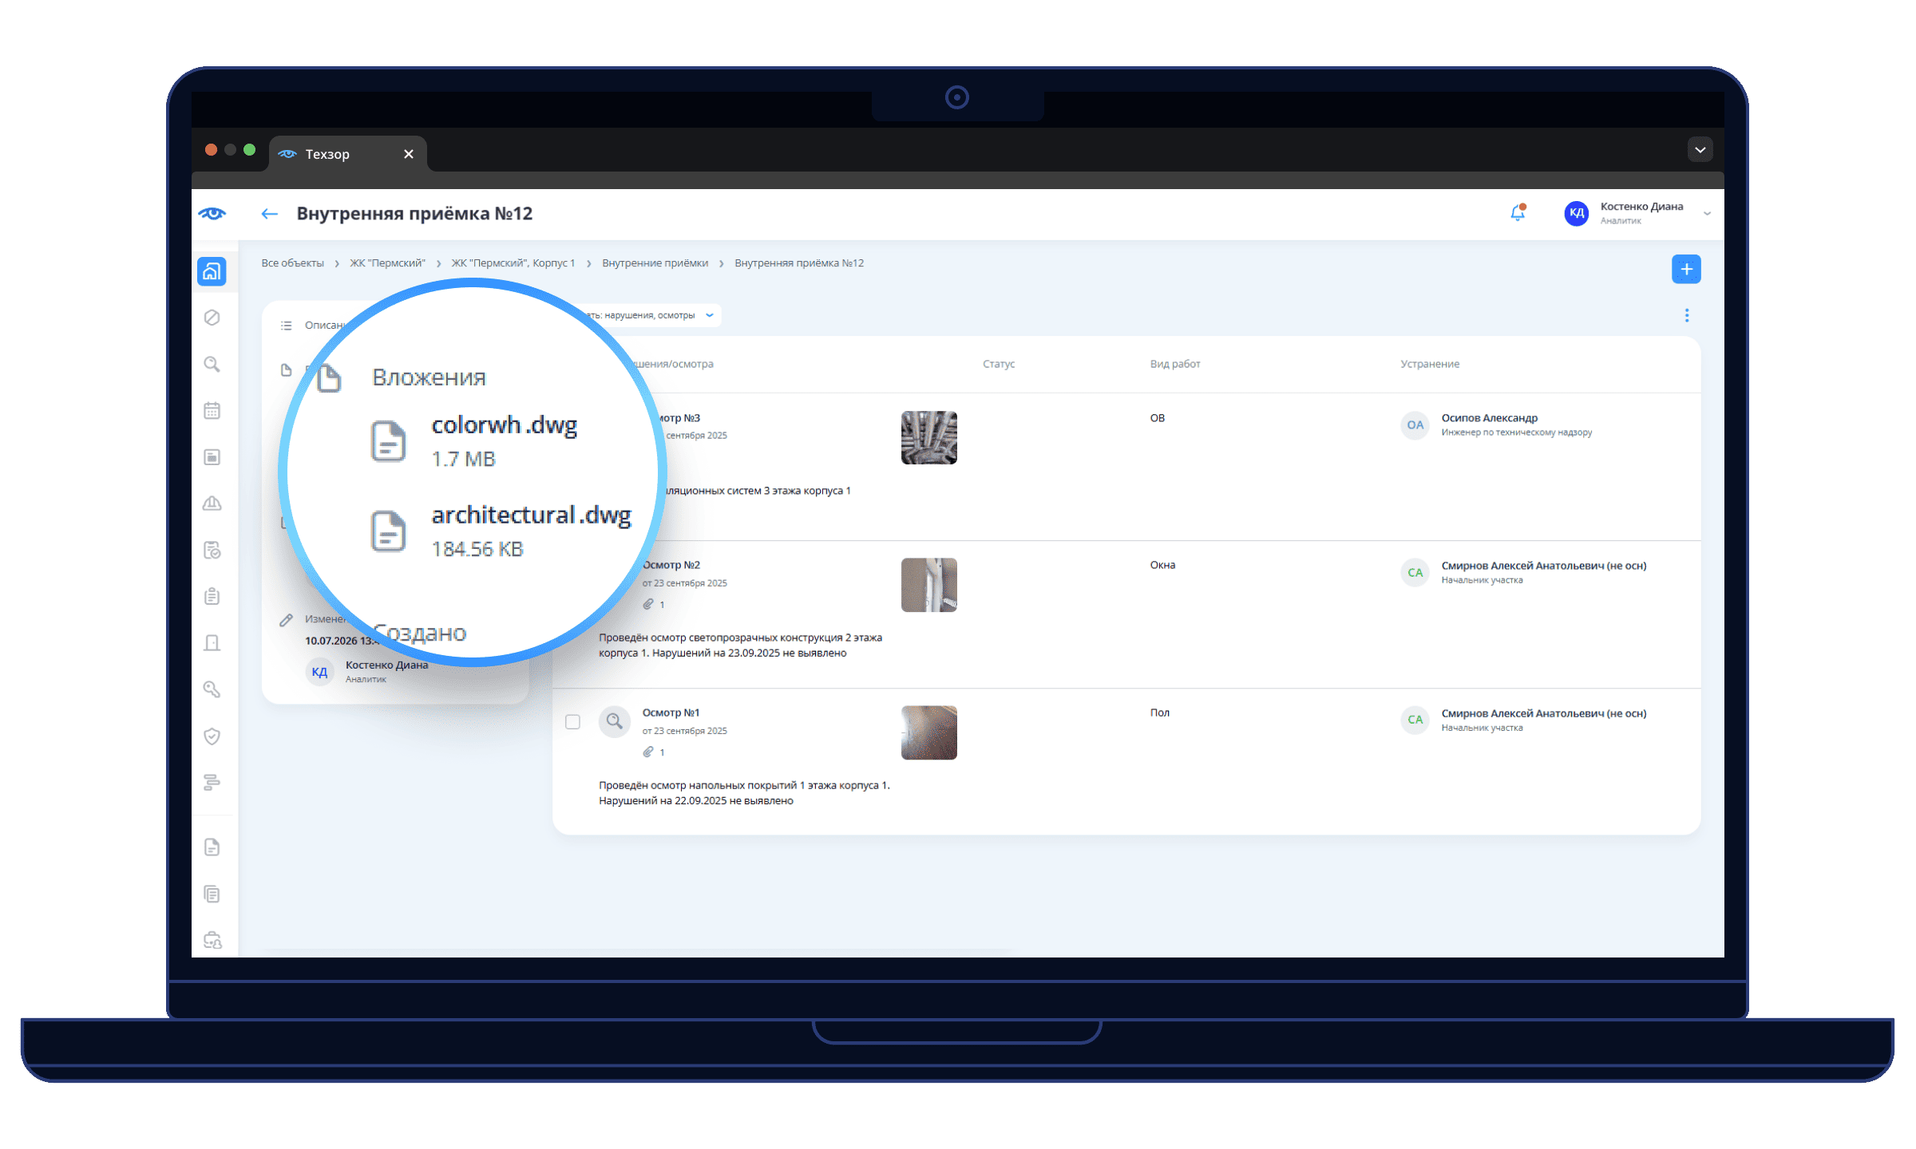Expand the browser tab list chevron

[1700, 150]
